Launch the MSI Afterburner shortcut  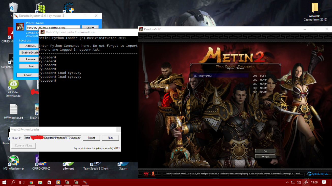[13, 163]
